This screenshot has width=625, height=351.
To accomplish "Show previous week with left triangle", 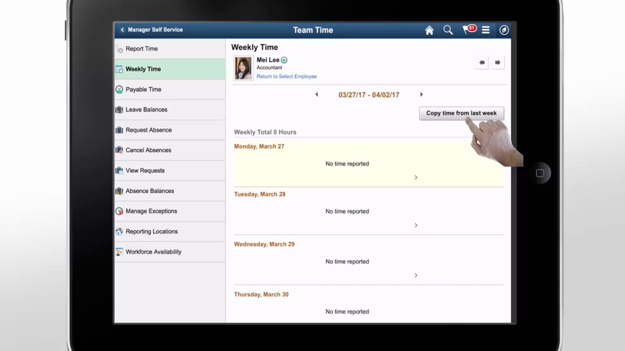I will [x=316, y=95].
